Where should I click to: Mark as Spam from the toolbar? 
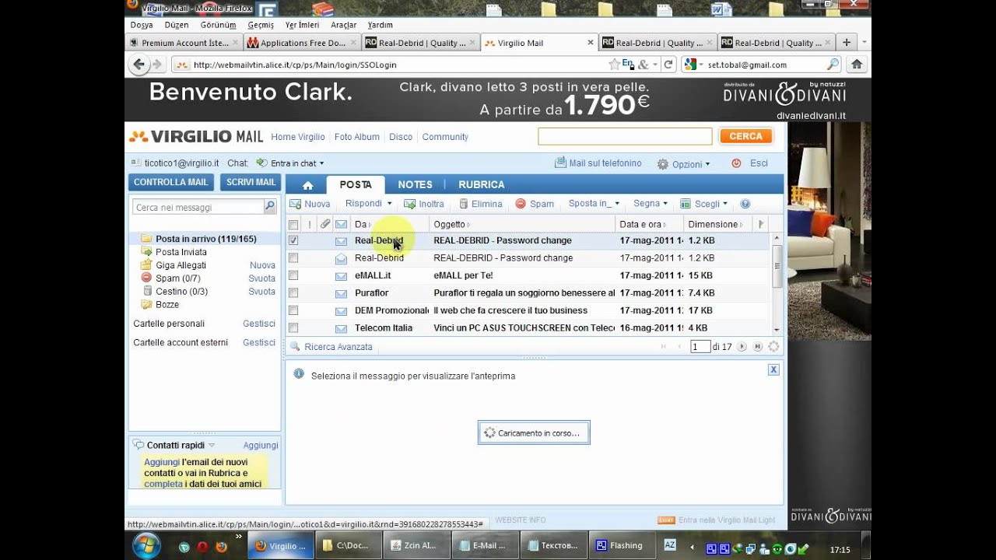point(535,204)
